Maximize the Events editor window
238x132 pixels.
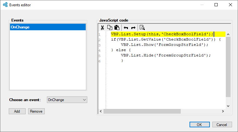[216, 5]
